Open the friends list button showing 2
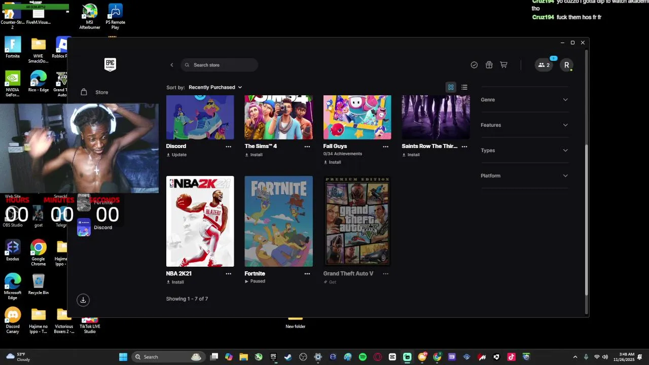This screenshot has height=365, width=649. pos(544,65)
